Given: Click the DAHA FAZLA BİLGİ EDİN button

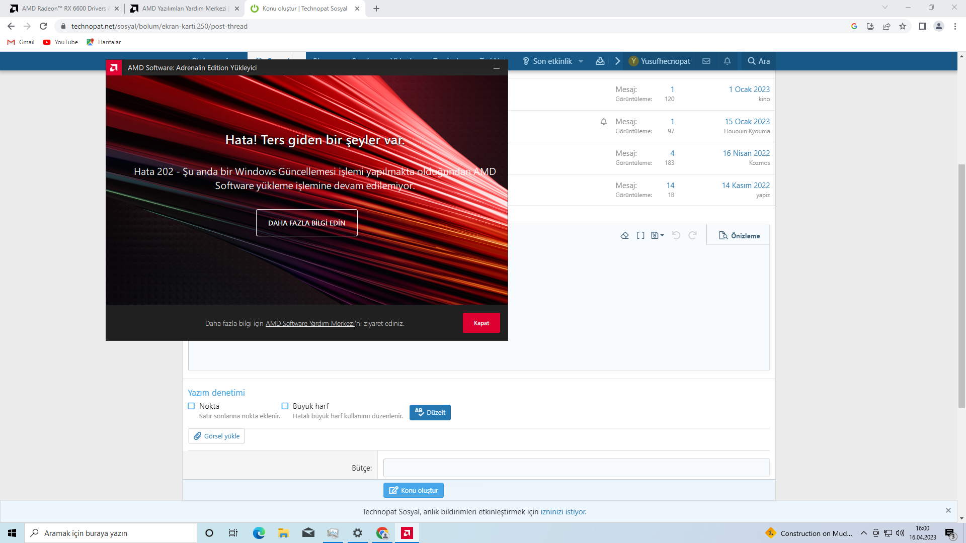Looking at the screenshot, I should [x=306, y=223].
